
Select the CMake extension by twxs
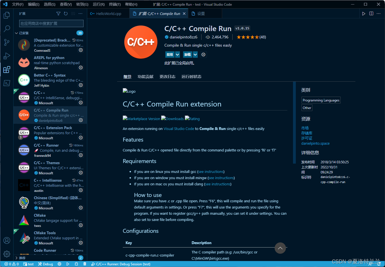coord(50,220)
